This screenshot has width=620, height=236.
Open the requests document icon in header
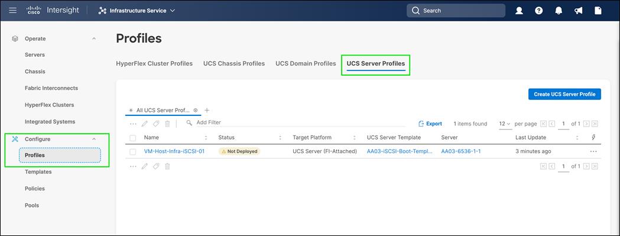tap(598, 11)
